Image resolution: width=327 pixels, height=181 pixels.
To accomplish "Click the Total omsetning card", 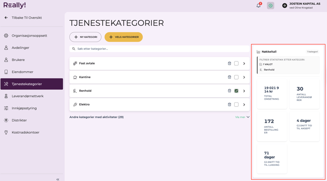I will tap(272, 94).
